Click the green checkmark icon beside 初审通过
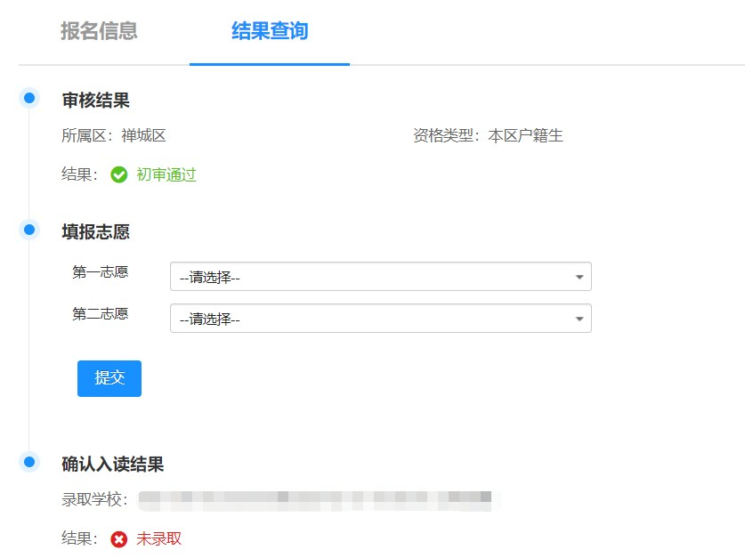745x558 pixels. 118,175
